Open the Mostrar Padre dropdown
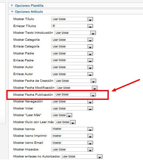 (x=72, y=53)
